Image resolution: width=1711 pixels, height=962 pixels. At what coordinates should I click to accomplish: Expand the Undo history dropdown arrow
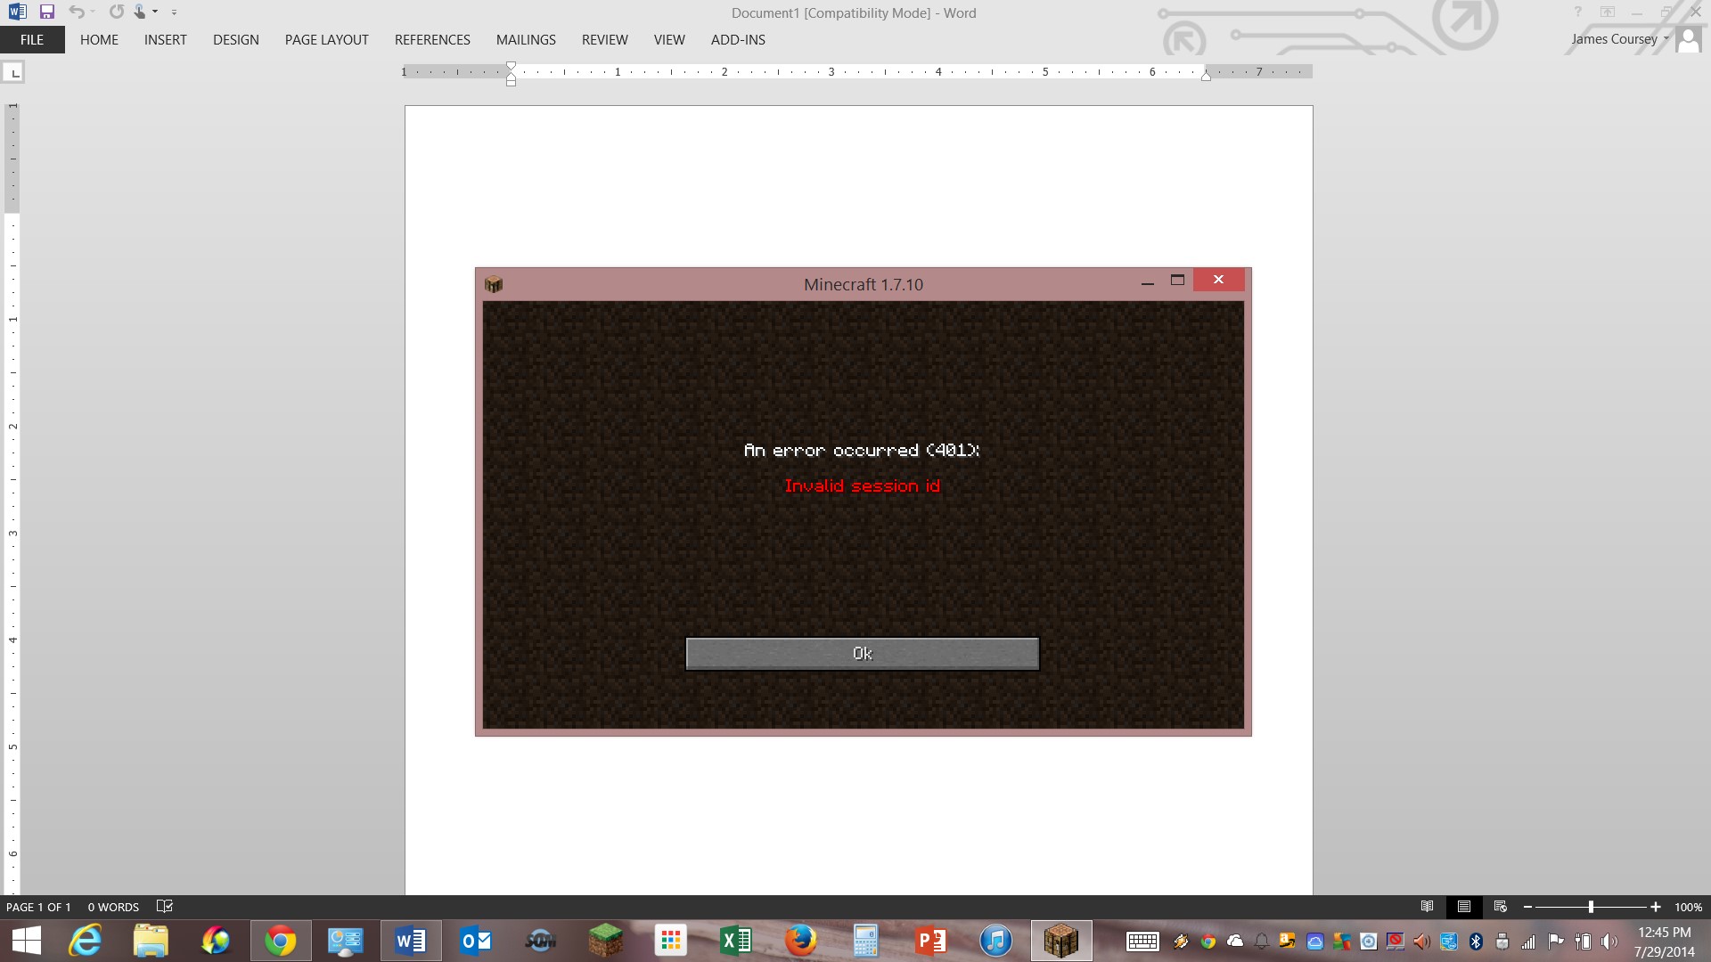pos(93,12)
